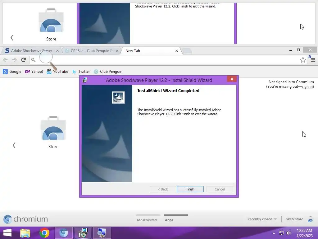Screen dimensions: 318x239
Task: Open the clock showing 10:25 AM
Action: click(304, 233)
